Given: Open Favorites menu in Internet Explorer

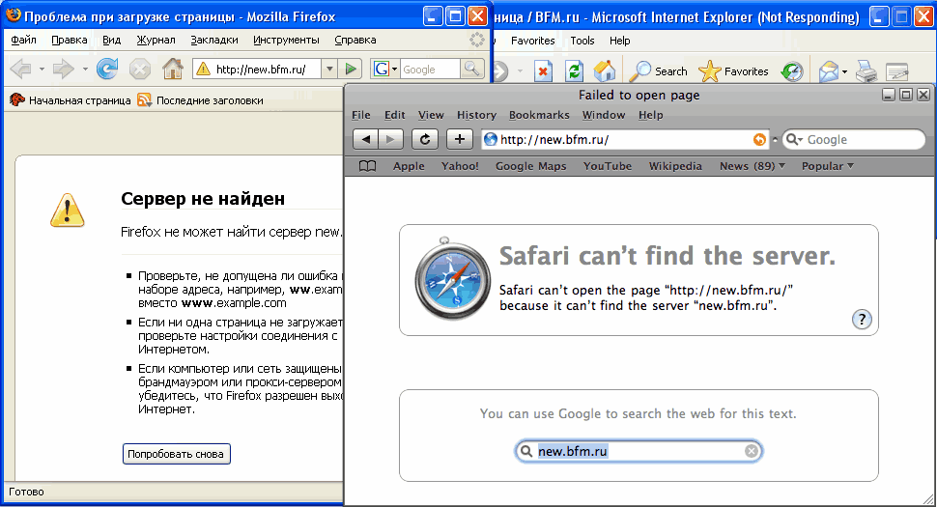Looking at the screenshot, I should (x=532, y=41).
